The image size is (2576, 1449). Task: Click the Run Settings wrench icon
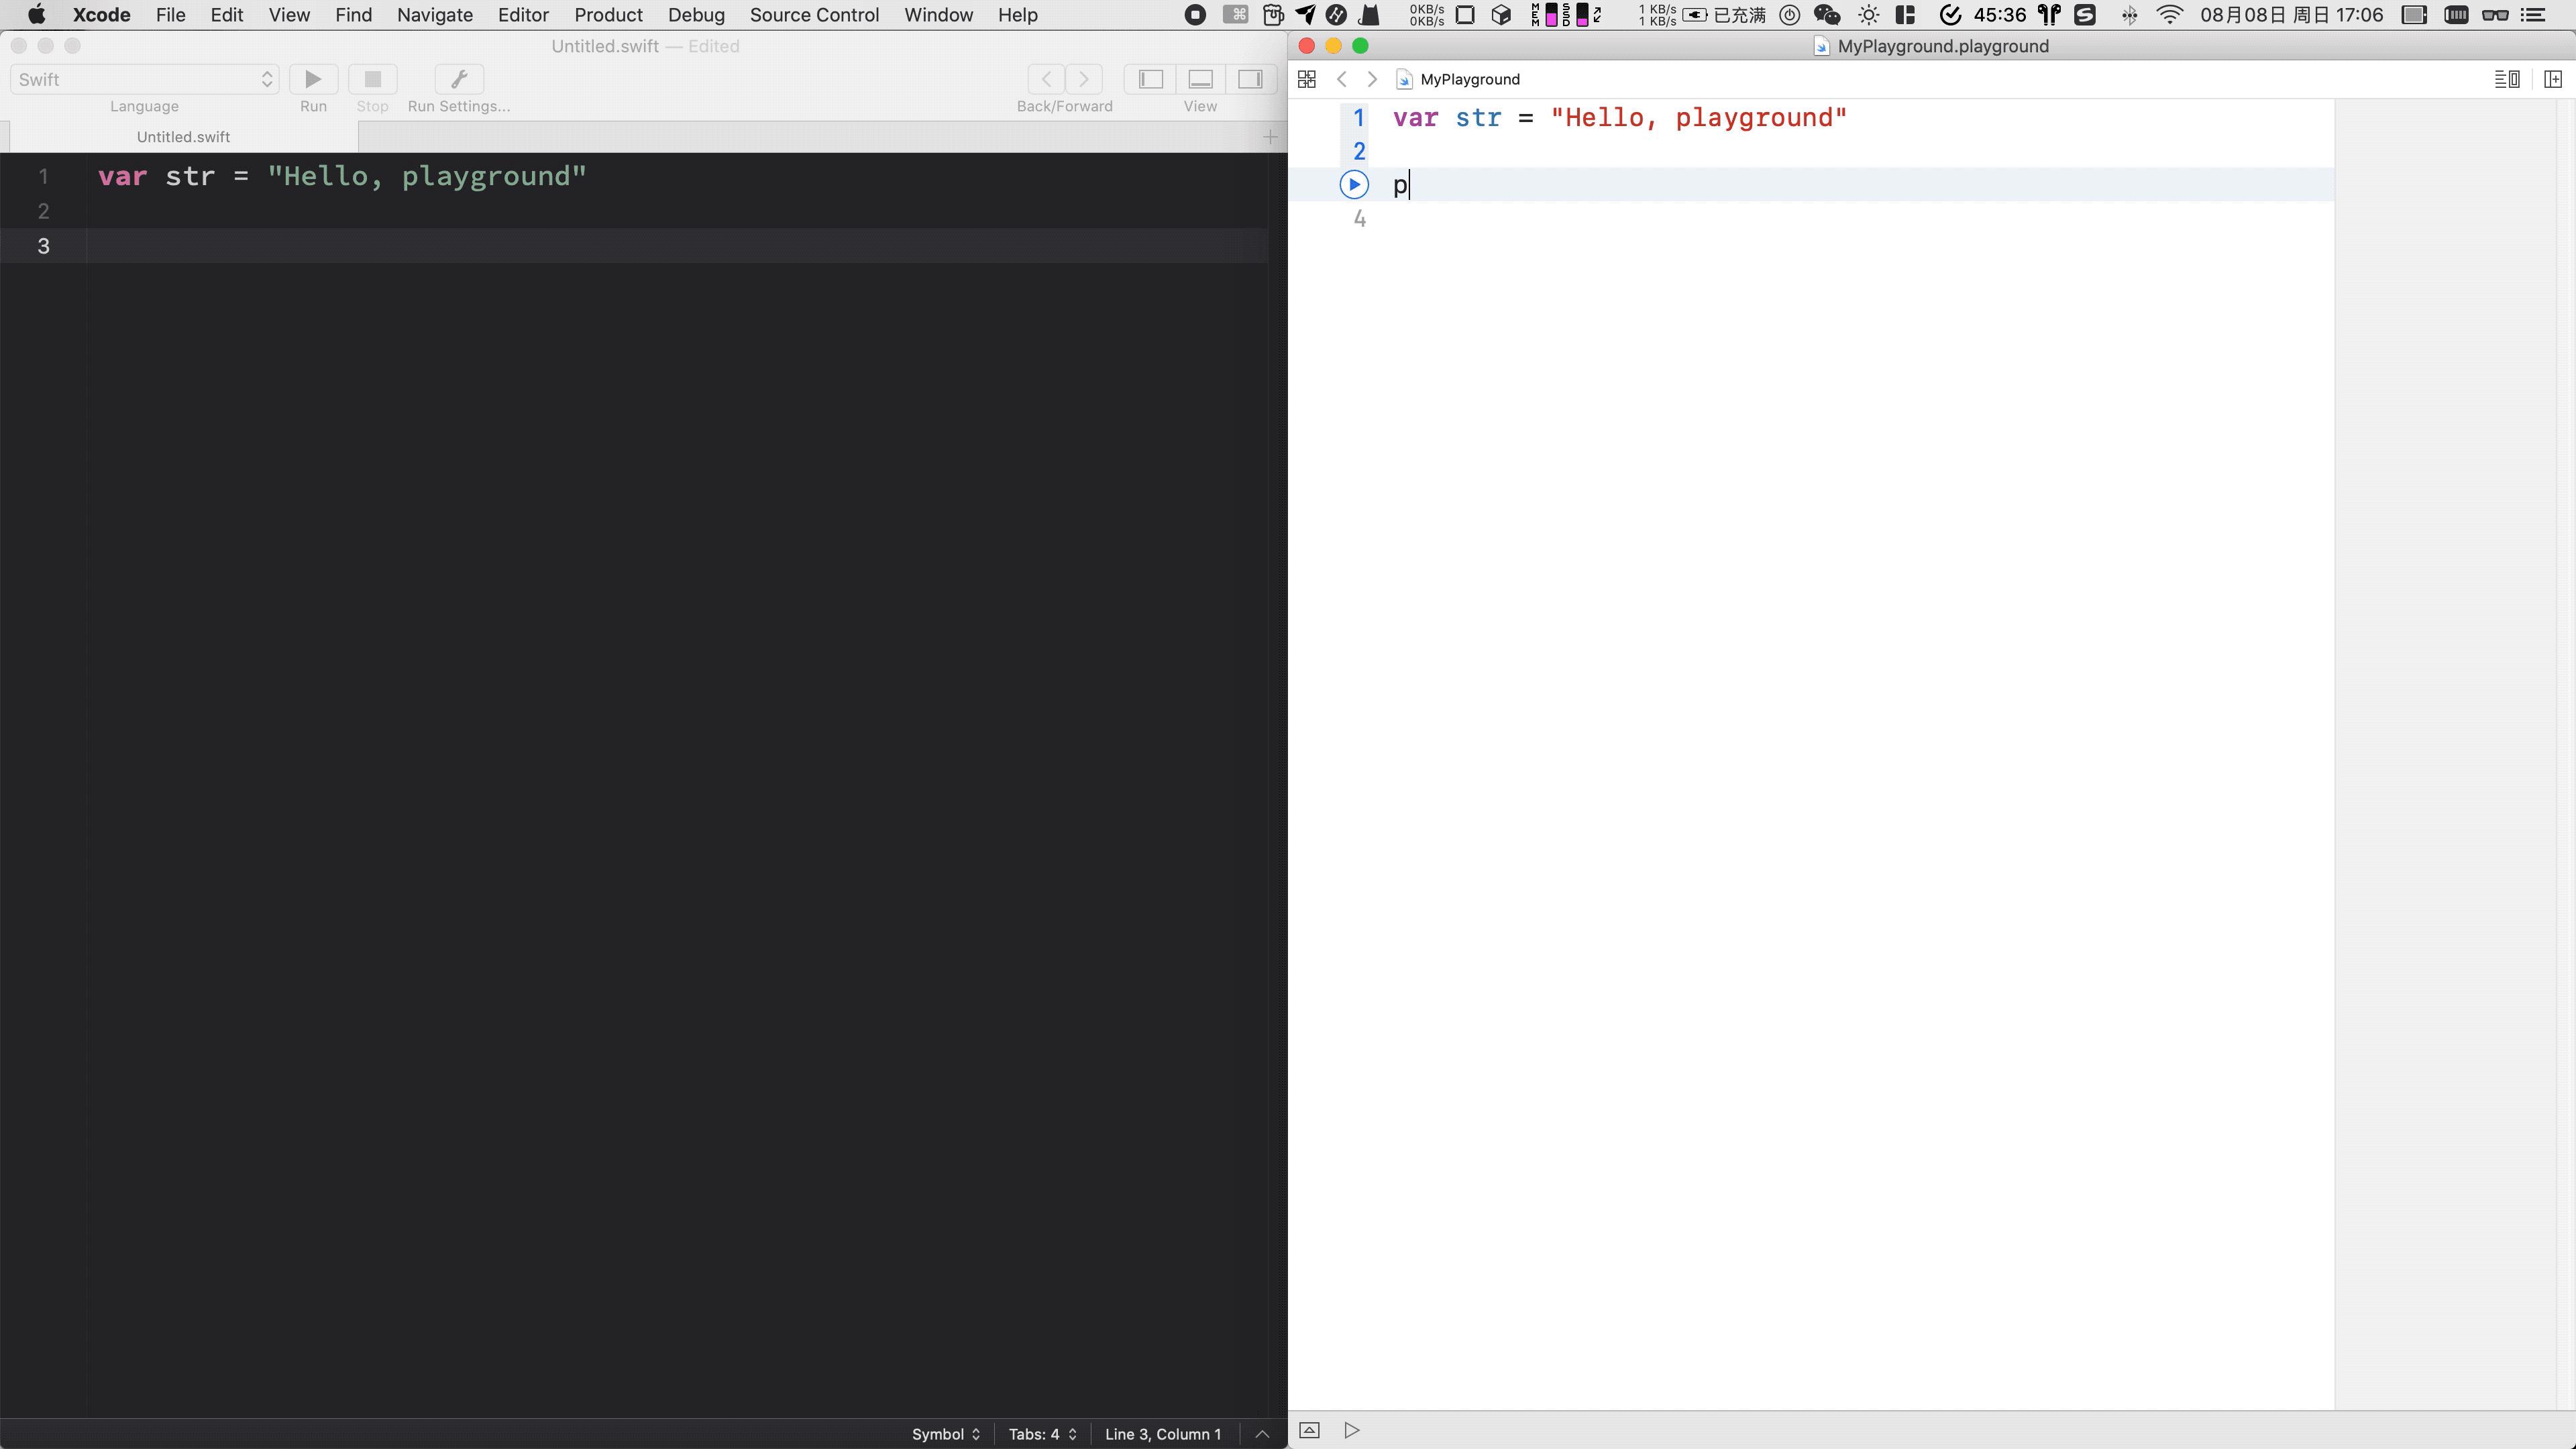(x=459, y=79)
